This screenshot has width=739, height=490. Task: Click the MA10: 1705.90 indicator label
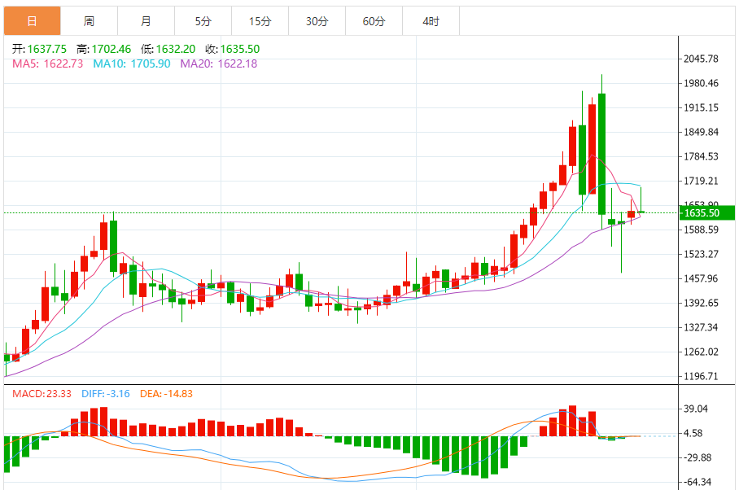pos(132,63)
